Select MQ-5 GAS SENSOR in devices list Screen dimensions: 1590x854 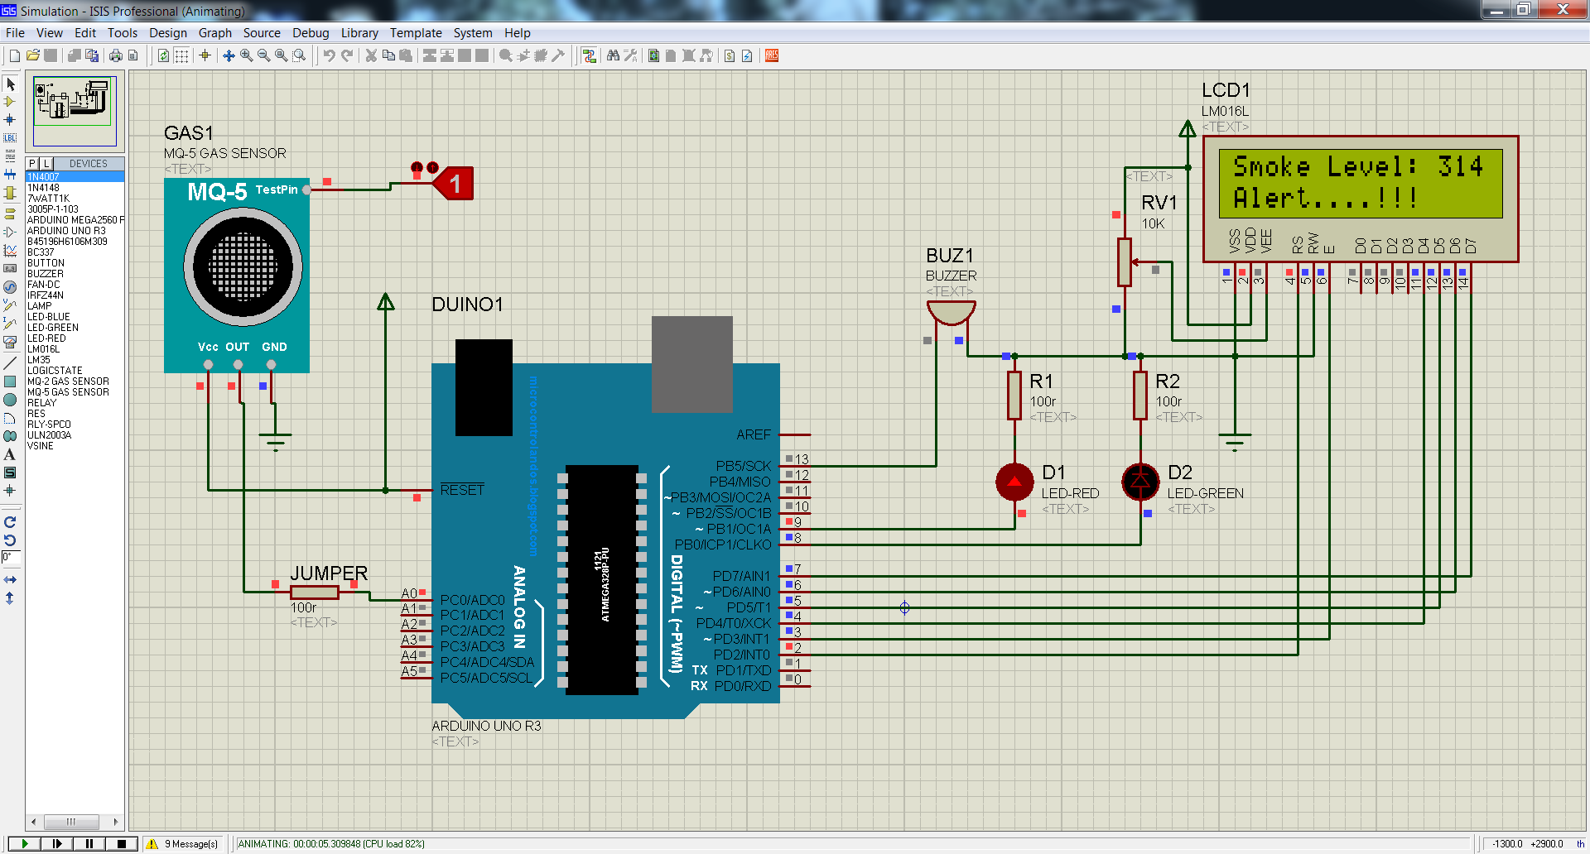[75, 392]
